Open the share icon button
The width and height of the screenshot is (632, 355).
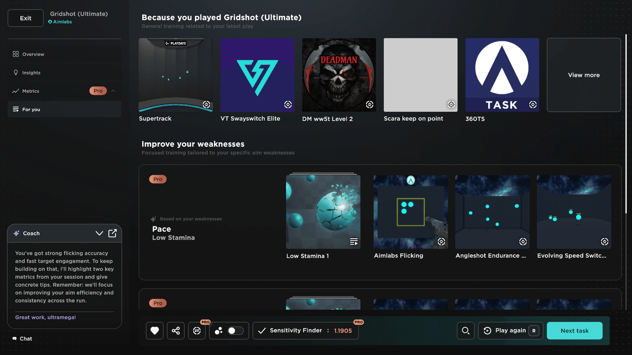pos(176,331)
